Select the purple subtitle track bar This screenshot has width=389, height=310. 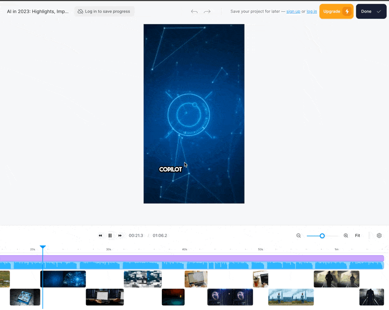pyautogui.click(x=194, y=258)
